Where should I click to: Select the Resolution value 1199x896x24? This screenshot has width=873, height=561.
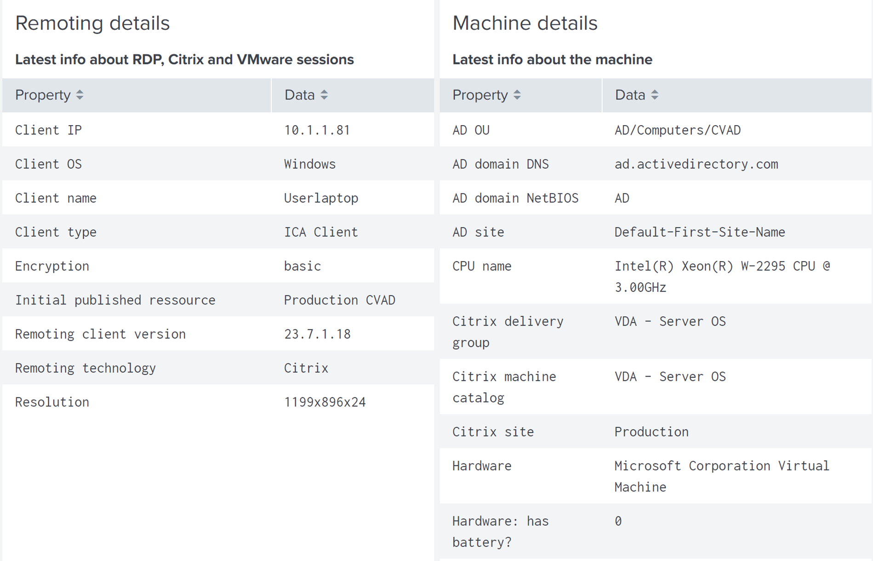point(325,402)
